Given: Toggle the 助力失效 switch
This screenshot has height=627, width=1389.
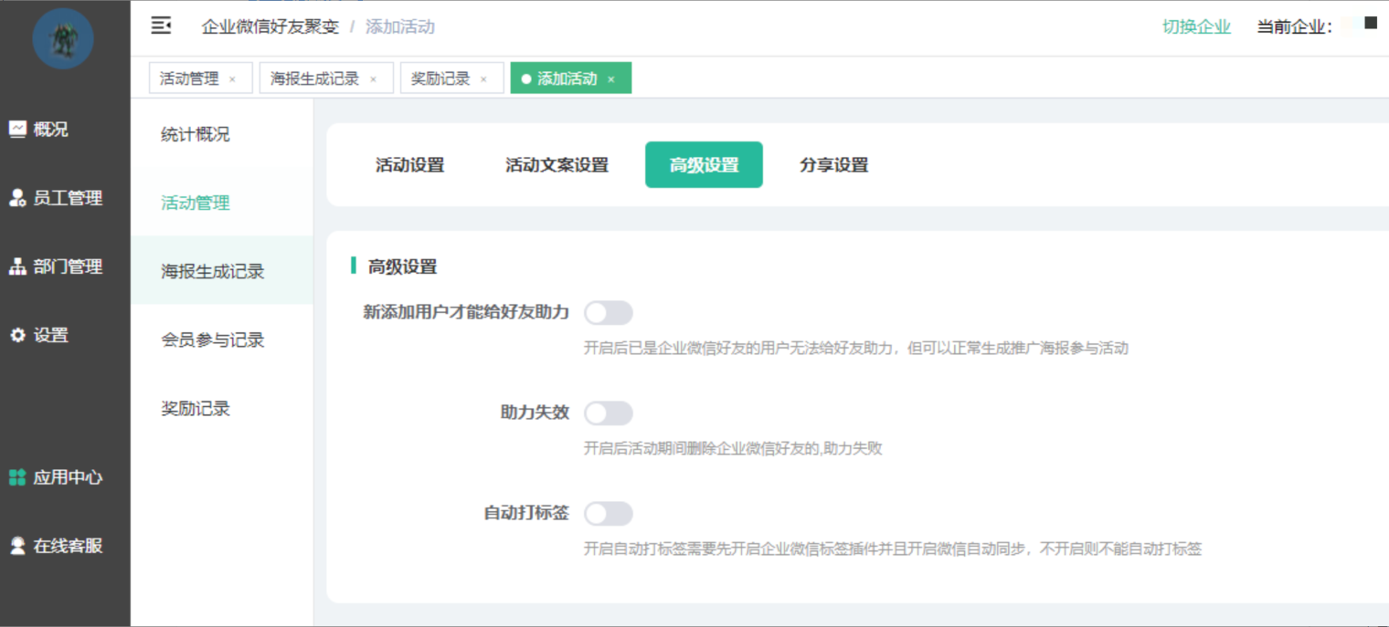Looking at the screenshot, I should [609, 413].
